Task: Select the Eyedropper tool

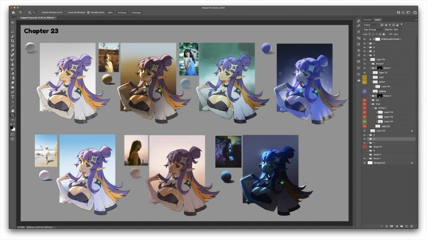Action: [12, 50]
